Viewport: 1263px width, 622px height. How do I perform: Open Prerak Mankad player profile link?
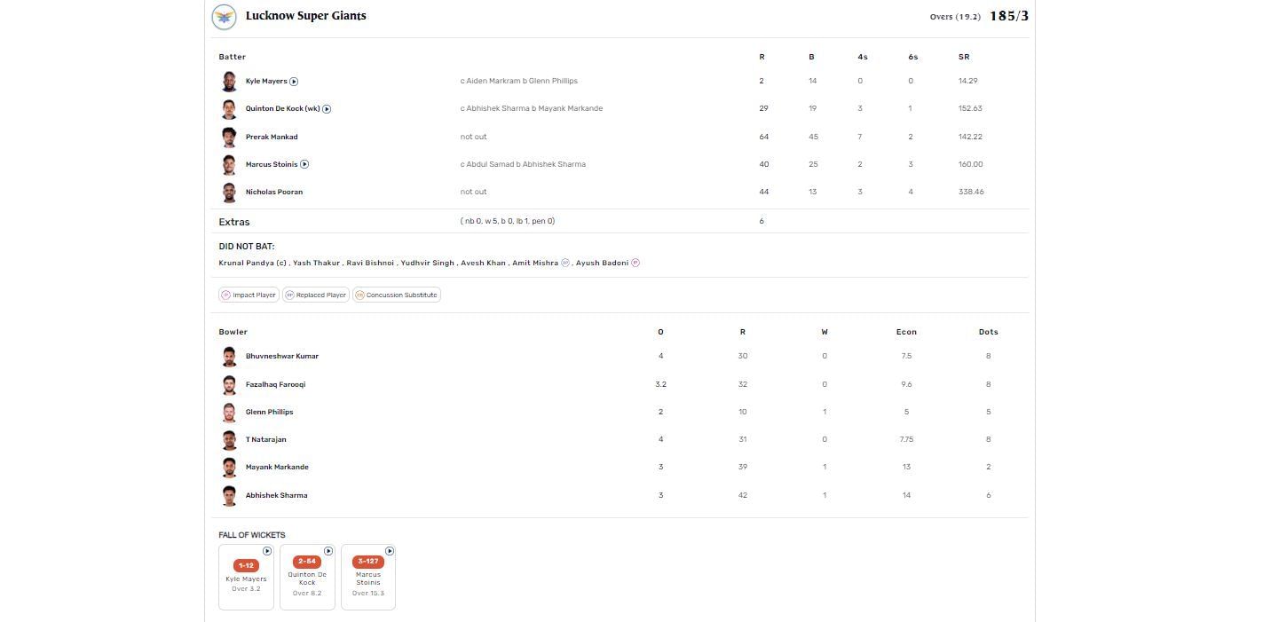pos(272,137)
